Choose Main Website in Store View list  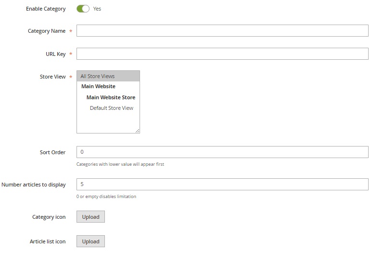(98, 87)
